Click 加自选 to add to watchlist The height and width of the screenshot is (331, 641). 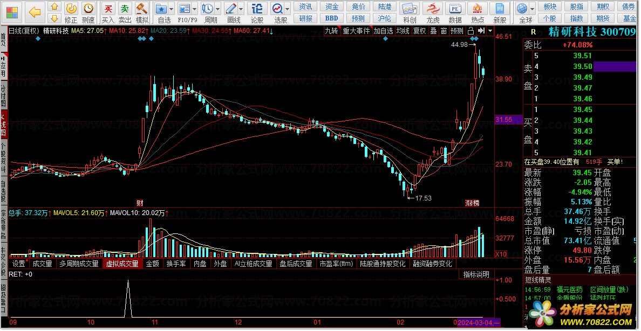384,31
